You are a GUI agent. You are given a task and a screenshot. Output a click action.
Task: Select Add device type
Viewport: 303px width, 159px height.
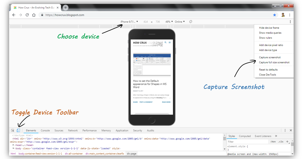[268, 50]
